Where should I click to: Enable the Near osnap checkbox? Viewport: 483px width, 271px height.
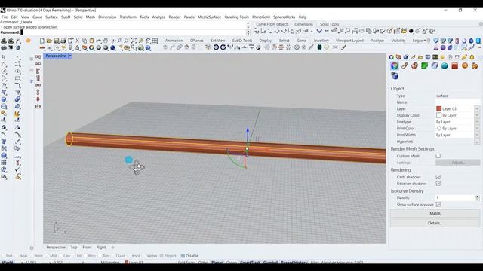[17, 256]
